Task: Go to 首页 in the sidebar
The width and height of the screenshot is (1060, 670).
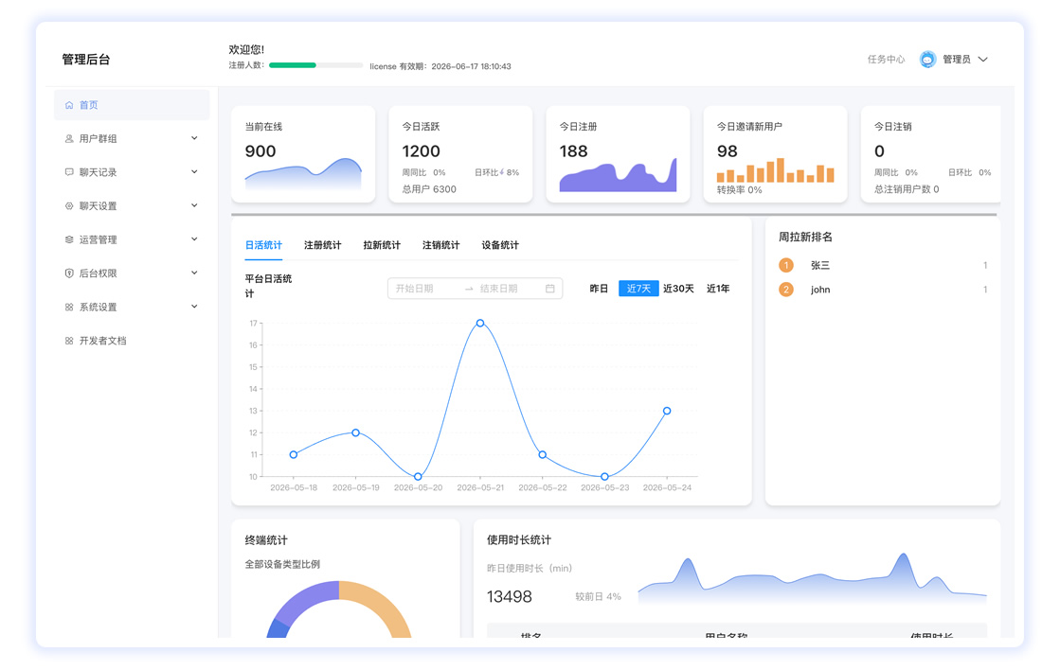Action: coord(132,105)
